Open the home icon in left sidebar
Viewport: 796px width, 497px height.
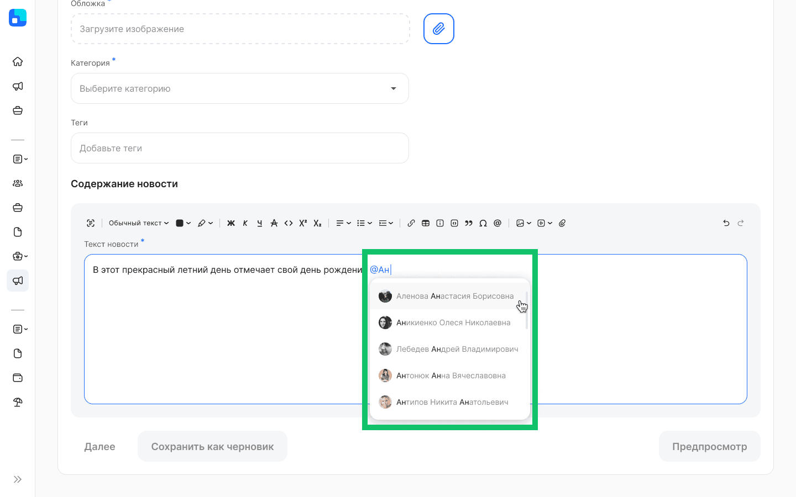click(18, 61)
